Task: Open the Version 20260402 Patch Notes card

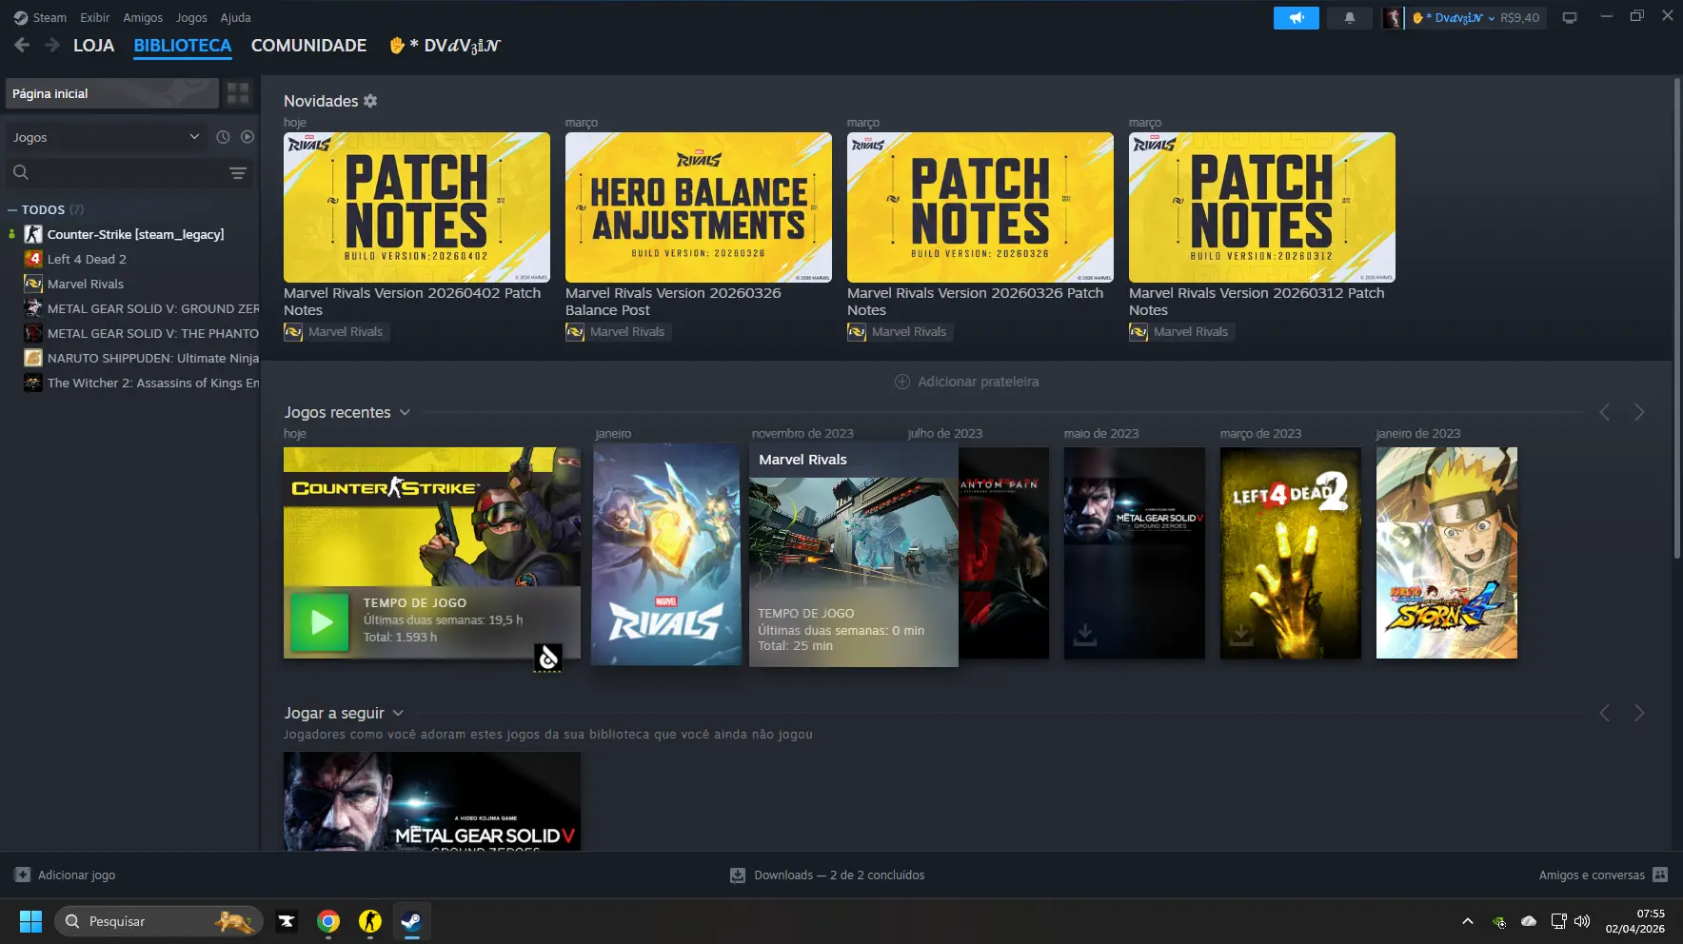Action: (417, 207)
